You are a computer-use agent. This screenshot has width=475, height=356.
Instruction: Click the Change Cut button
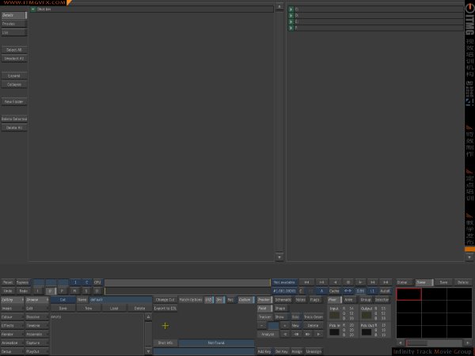point(165,300)
